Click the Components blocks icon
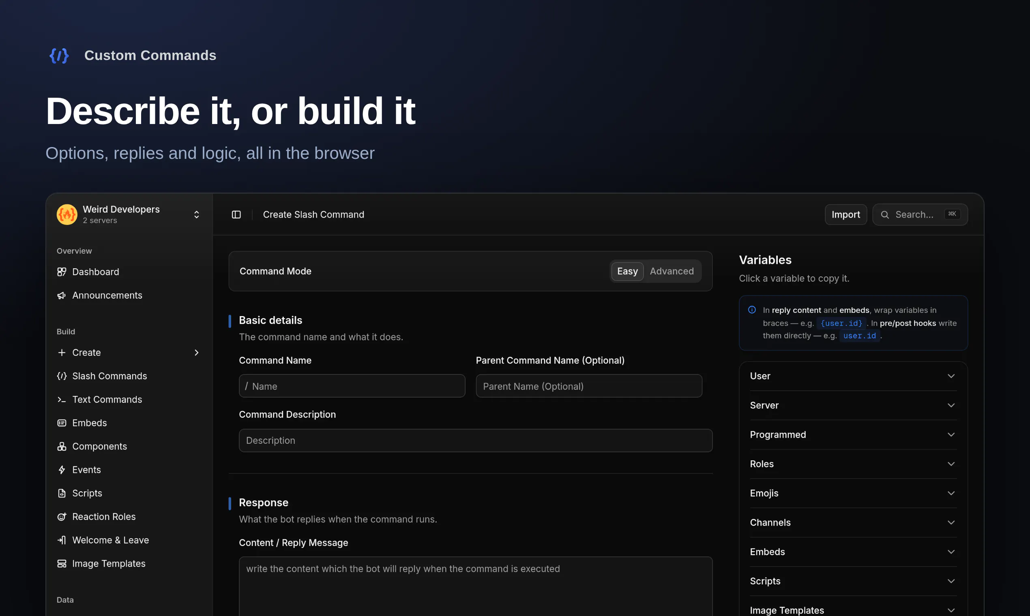 (x=62, y=446)
